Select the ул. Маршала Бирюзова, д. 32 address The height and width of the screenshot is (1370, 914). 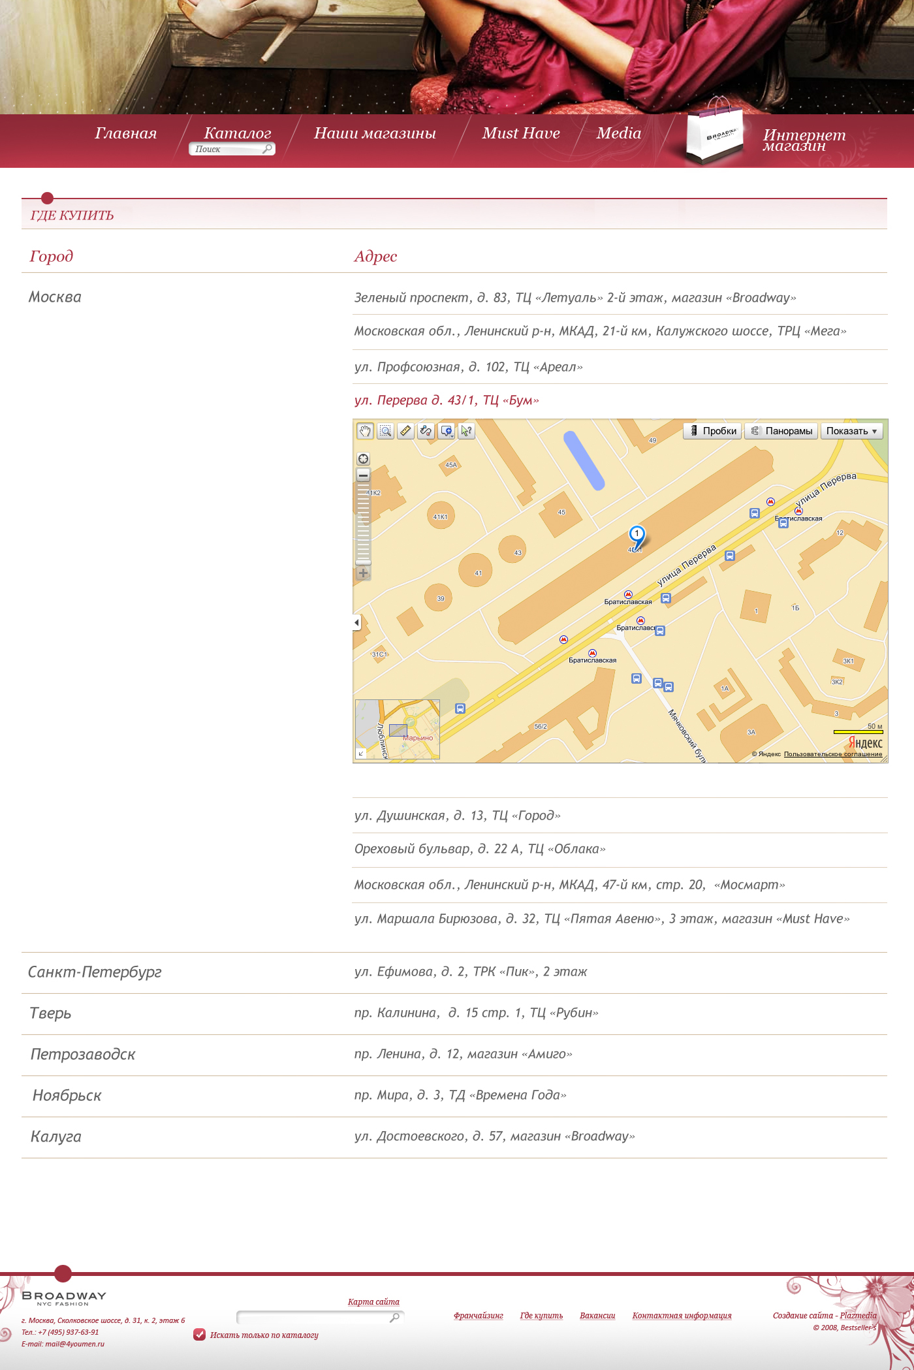coord(602,919)
